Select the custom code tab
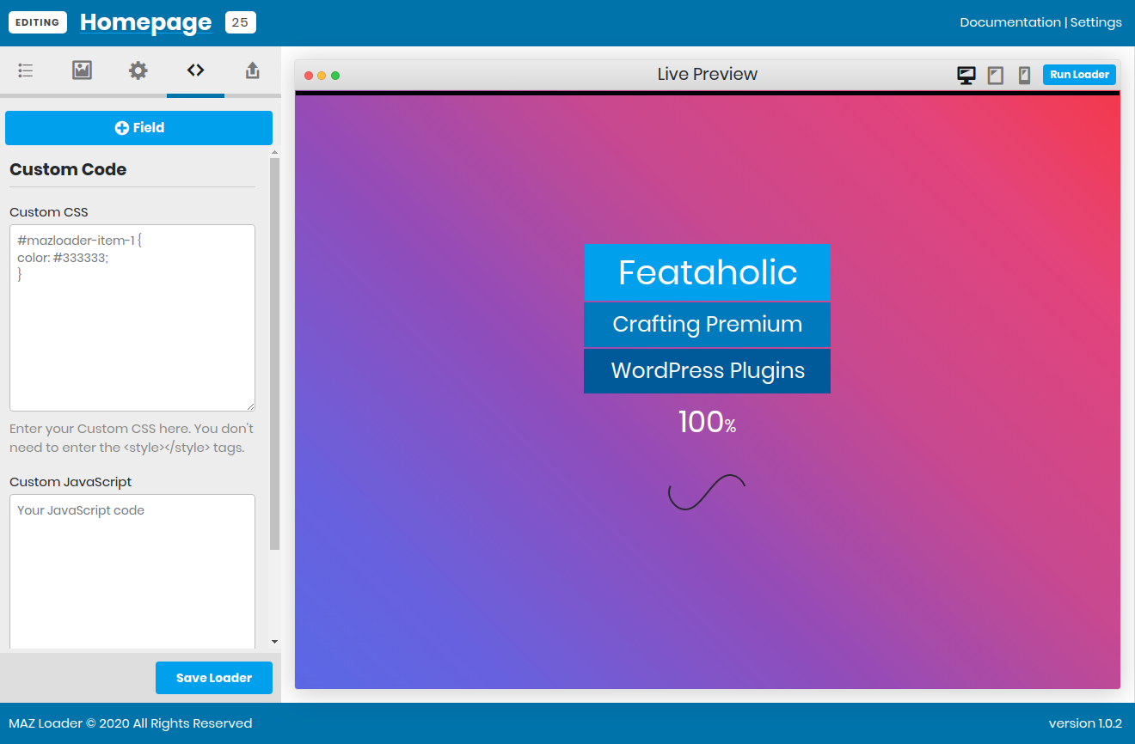The width and height of the screenshot is (1135, 744). (x=195, y=70)
